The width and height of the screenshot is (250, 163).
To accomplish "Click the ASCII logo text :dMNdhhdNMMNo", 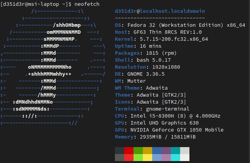I will pos(33,102).
